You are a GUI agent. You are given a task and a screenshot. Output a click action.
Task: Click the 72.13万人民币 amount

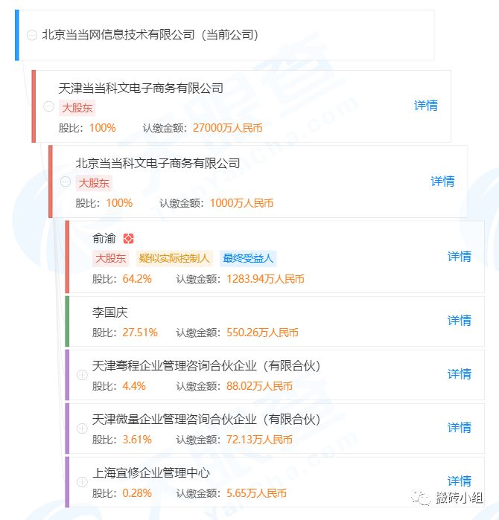click(259, 440)
